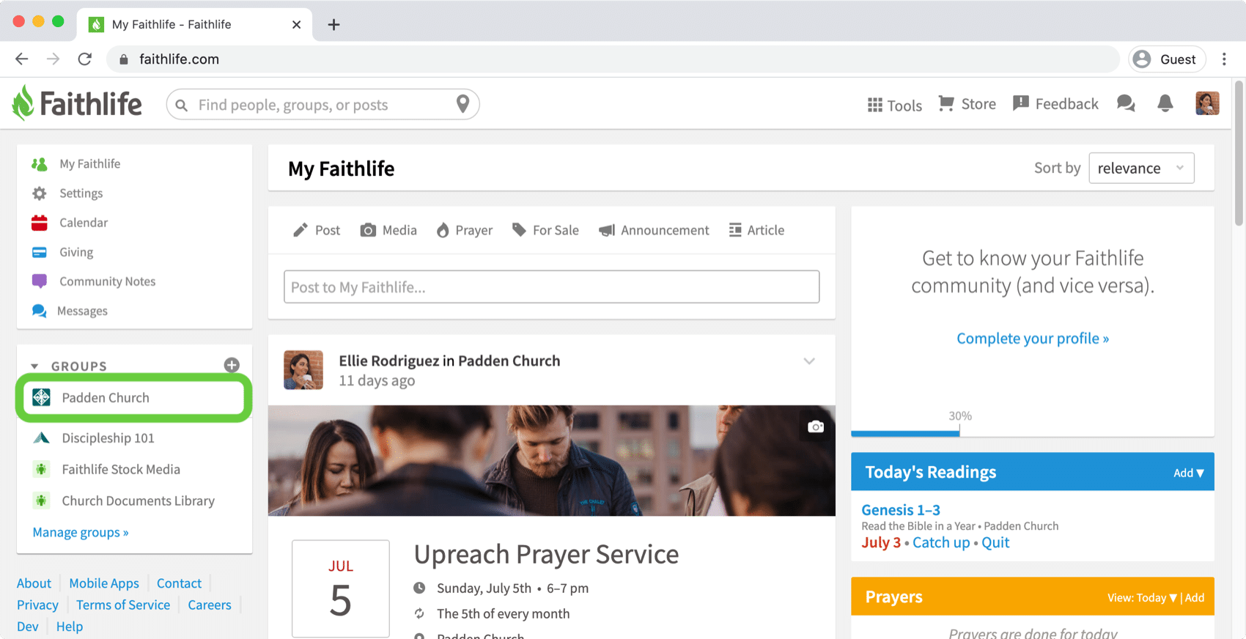
Task: Open the Store cart
Action: pyautogui.click(x=967, y=104)
